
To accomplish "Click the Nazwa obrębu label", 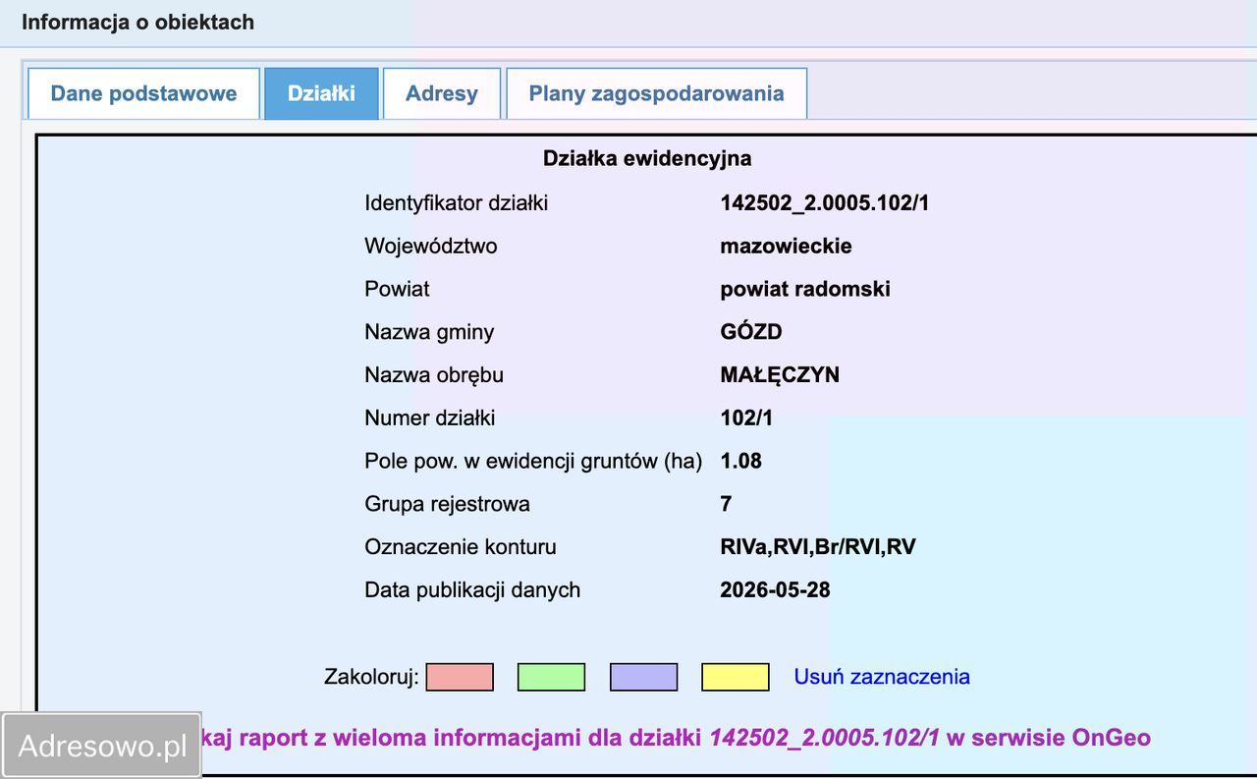I will [433, 375].
